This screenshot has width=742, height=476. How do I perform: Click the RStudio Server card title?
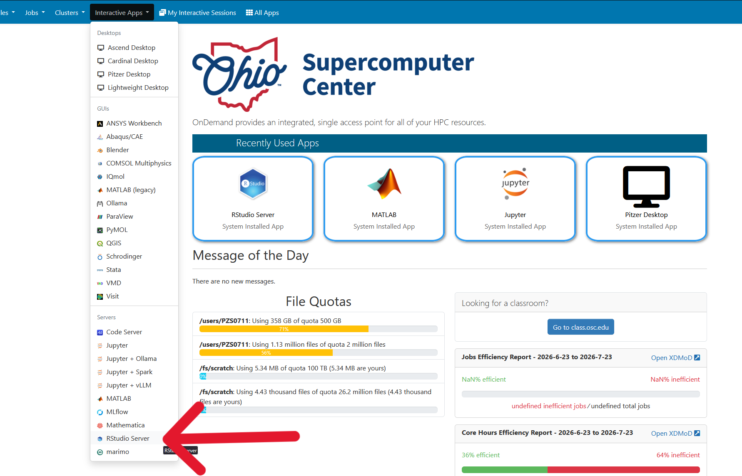[x=253, y=215]
